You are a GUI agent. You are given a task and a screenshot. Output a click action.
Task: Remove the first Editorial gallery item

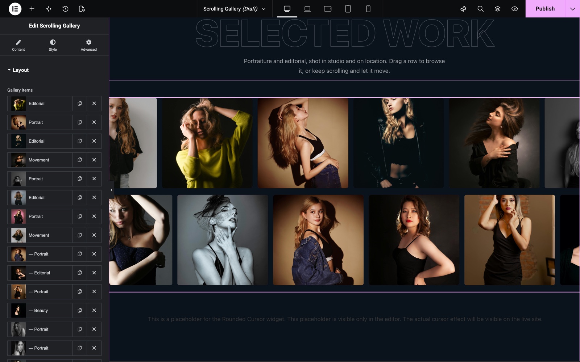point(94,104)
